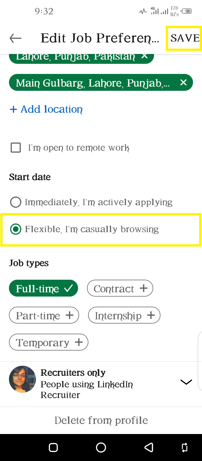The width and height of the screenshot is (202, 461).
Task: Tap Android back triangle icon
Action: pos(149,448)
